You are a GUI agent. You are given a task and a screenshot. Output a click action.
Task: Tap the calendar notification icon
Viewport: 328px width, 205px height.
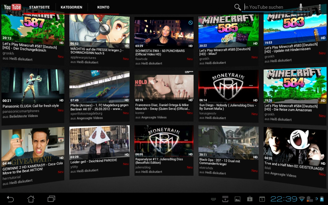262,199
